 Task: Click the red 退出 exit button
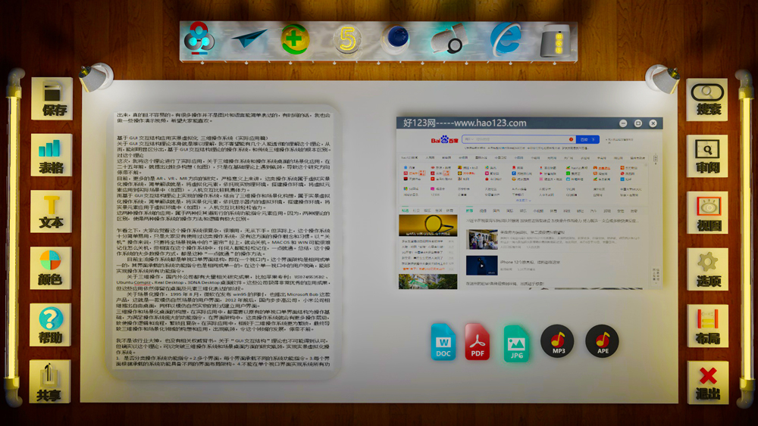click(x=708, y=382)
